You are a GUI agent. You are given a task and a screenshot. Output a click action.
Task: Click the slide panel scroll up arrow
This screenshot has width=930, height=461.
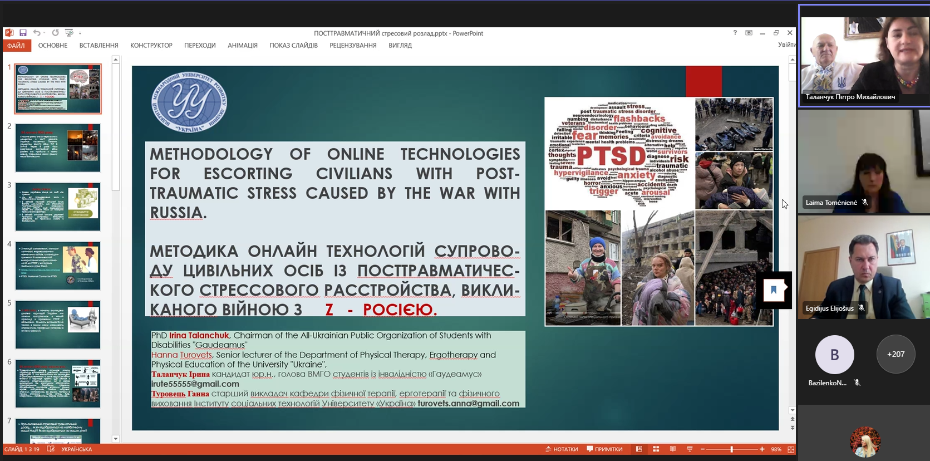tap(116, 60)
